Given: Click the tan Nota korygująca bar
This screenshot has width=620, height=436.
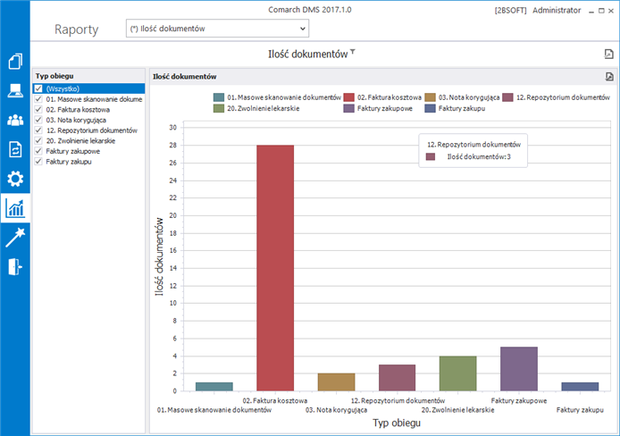Looking at the screenshot, I should tap(336, 382).
